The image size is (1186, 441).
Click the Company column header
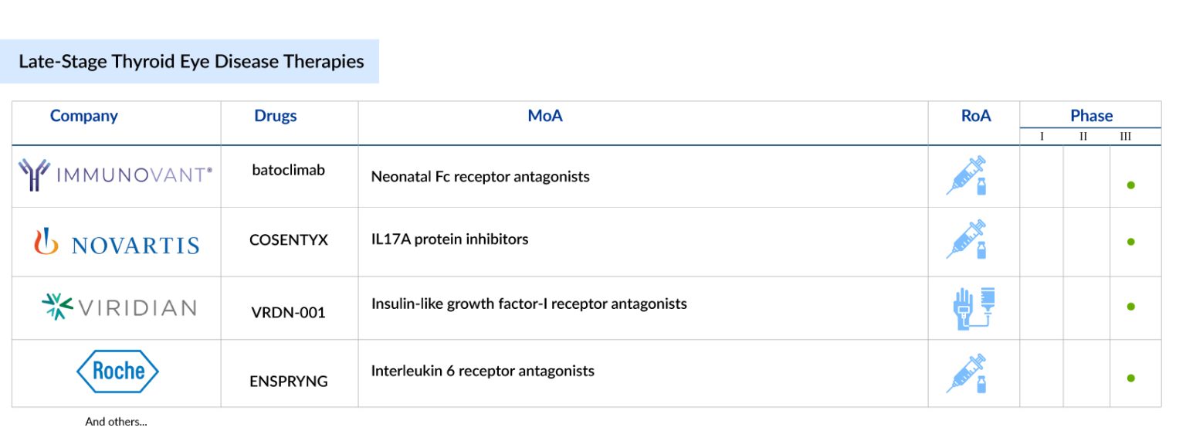pos(83,116)
